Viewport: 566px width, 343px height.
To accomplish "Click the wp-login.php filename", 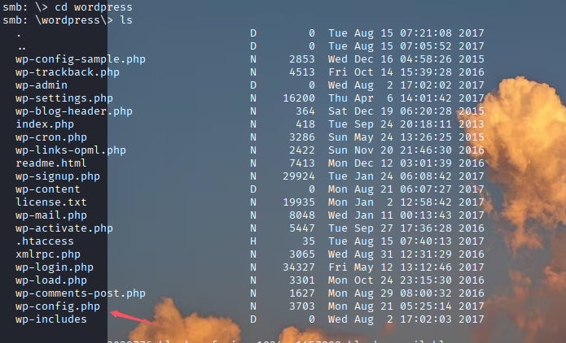I will point(54,267).
